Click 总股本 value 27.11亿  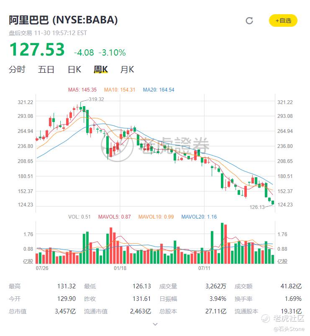[216, 311]
